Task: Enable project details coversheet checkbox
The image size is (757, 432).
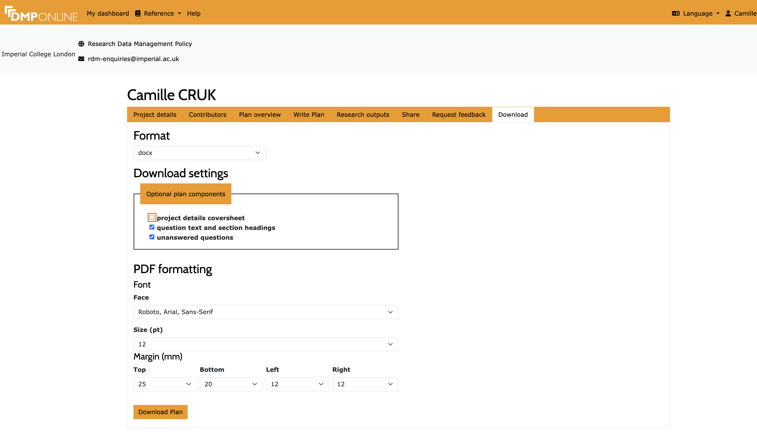Action: pyautogui.click(x=152, y=217)
